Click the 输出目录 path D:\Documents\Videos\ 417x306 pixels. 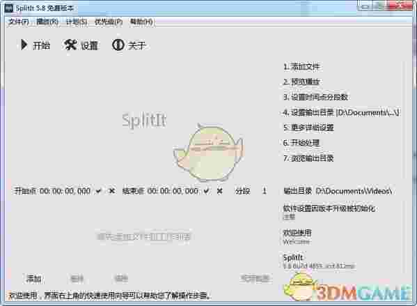354,191
